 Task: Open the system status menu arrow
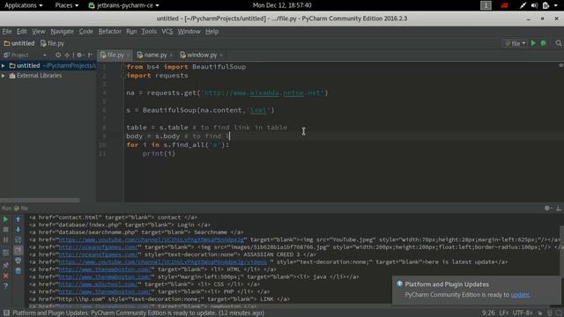(x=556, y=5)
